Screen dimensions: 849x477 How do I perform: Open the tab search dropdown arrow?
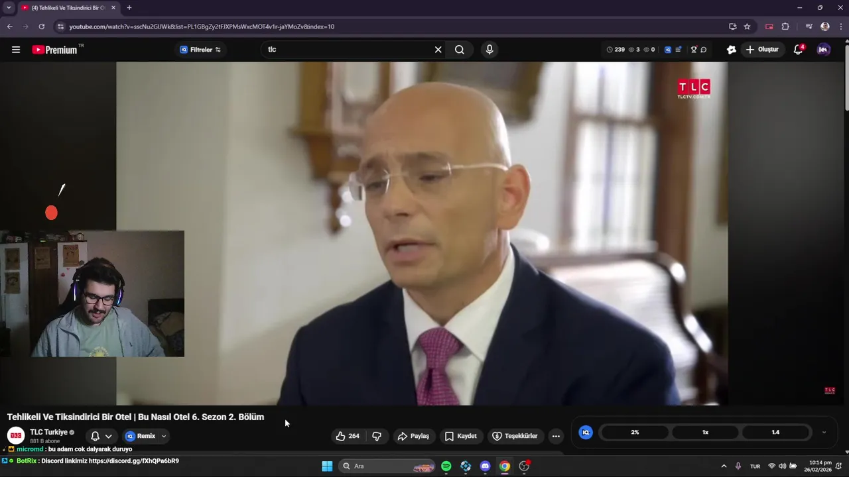9,8
